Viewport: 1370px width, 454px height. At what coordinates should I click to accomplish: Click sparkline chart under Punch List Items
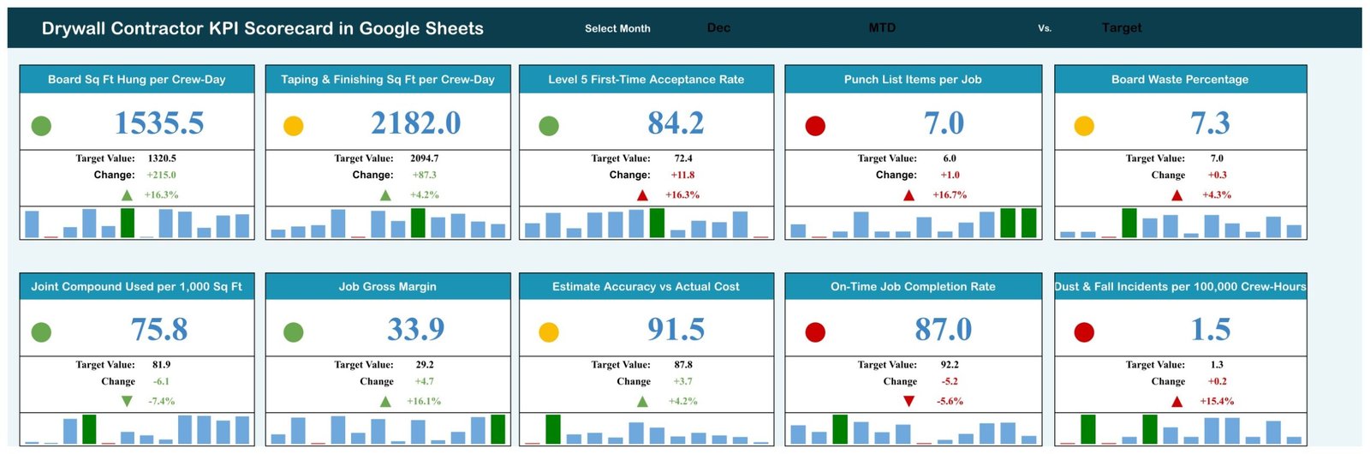(913, 223)
